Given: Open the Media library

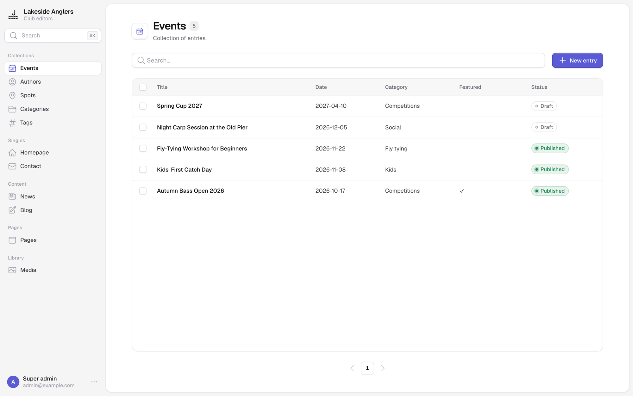Looking at the screenshot, I should pyautogui.click(x=53, y=270).
